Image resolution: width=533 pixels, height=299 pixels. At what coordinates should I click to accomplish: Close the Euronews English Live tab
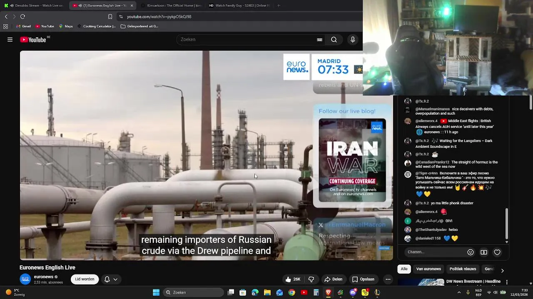[x=132, y=5]
